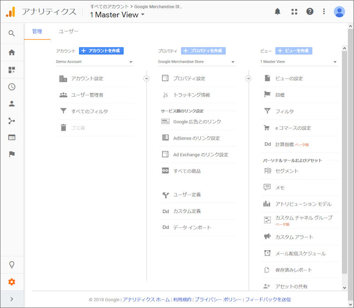Open メール配信スケジュール
The image size is (354, 308).
(x=300, y=254)
